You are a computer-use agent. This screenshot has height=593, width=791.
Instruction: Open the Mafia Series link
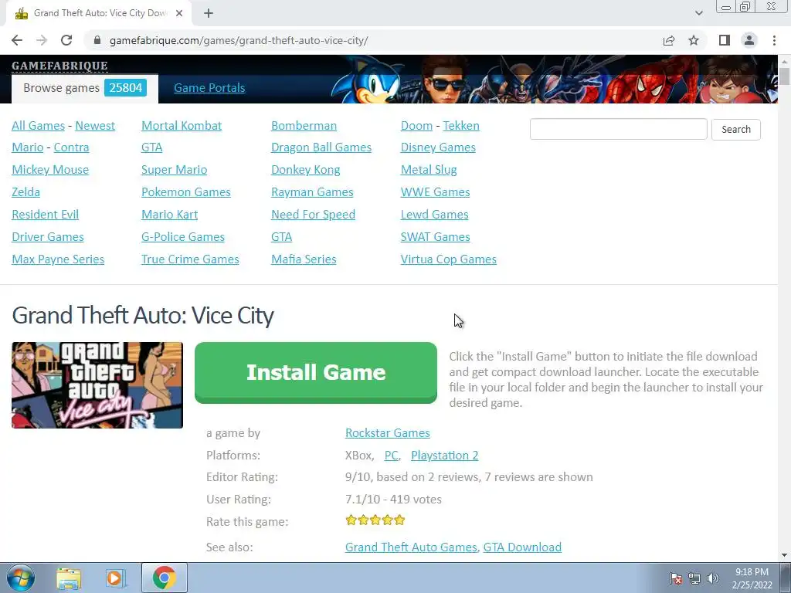point(304,259)
